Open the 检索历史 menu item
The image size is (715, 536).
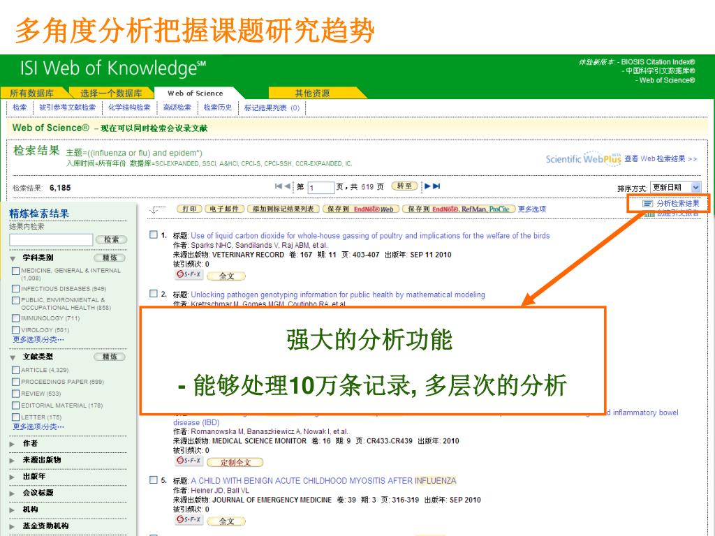click(218, 107)
